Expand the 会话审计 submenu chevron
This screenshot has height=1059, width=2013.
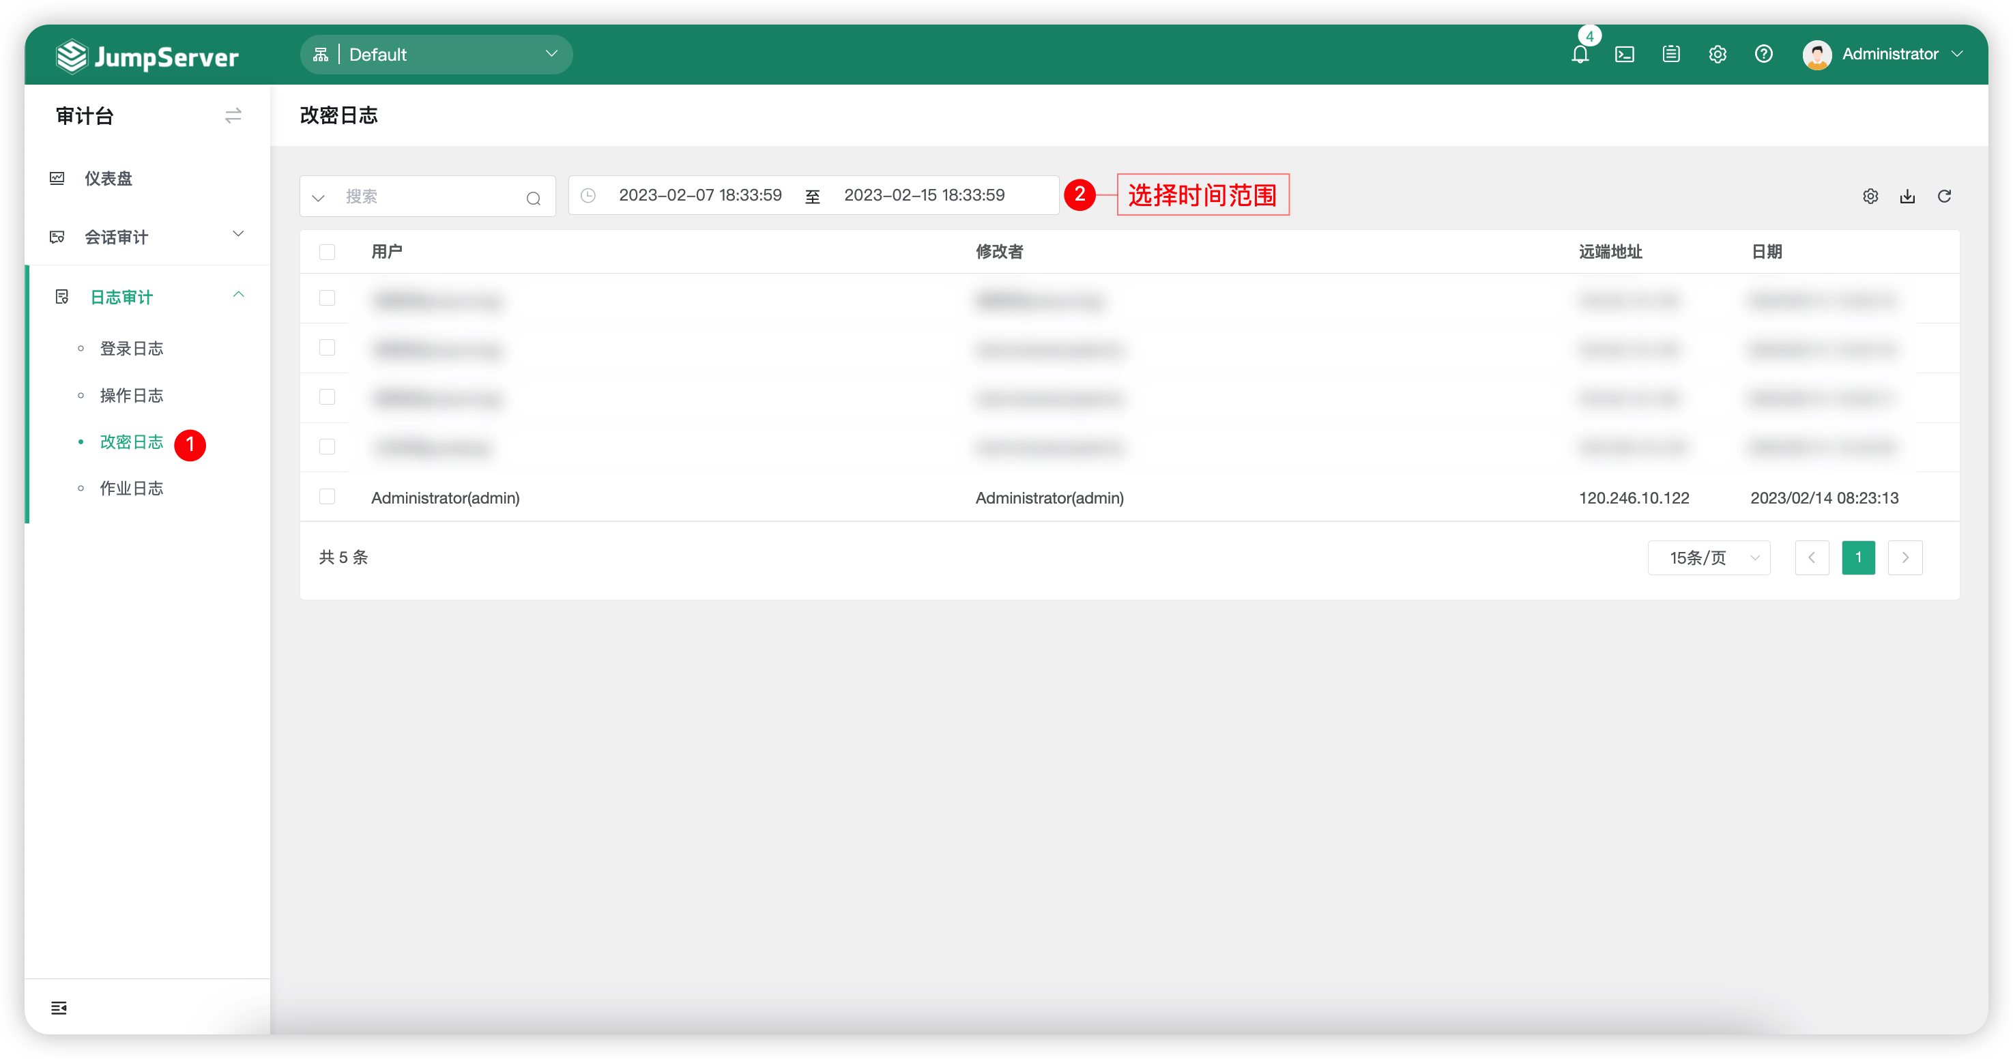238,235
